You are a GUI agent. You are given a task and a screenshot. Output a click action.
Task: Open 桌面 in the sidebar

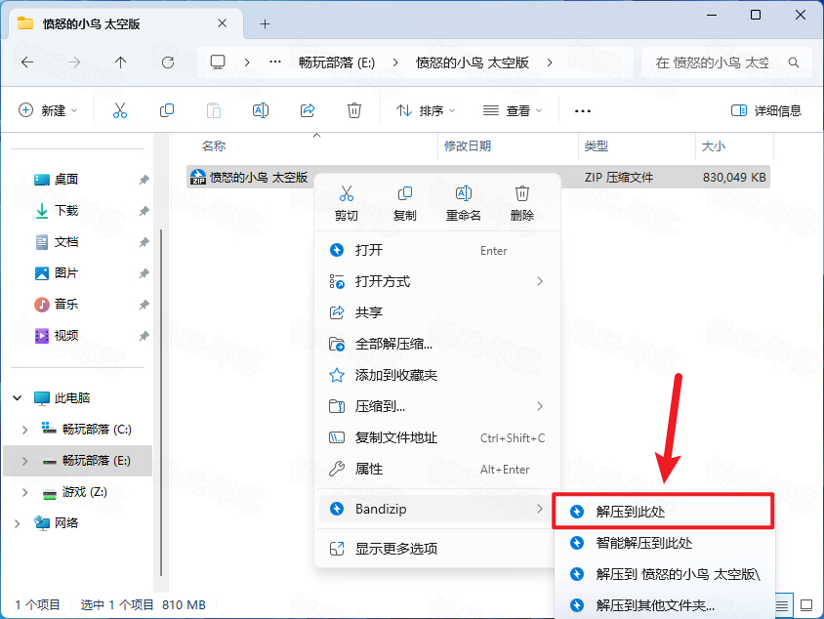click(x=66, y=180)
